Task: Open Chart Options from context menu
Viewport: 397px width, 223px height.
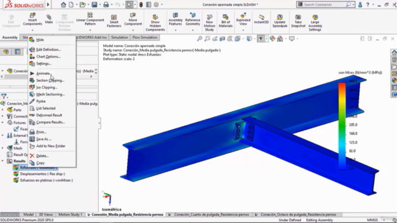Action: tap(48, 56)
